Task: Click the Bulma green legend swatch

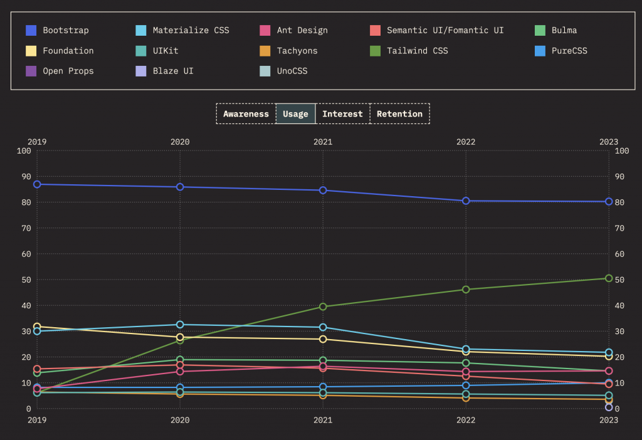Action: coord(540,30)
